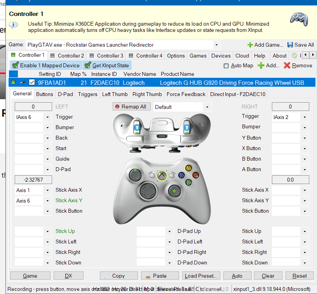Click the Back button on controller image
317x294 pixels.
click(152, 175)
